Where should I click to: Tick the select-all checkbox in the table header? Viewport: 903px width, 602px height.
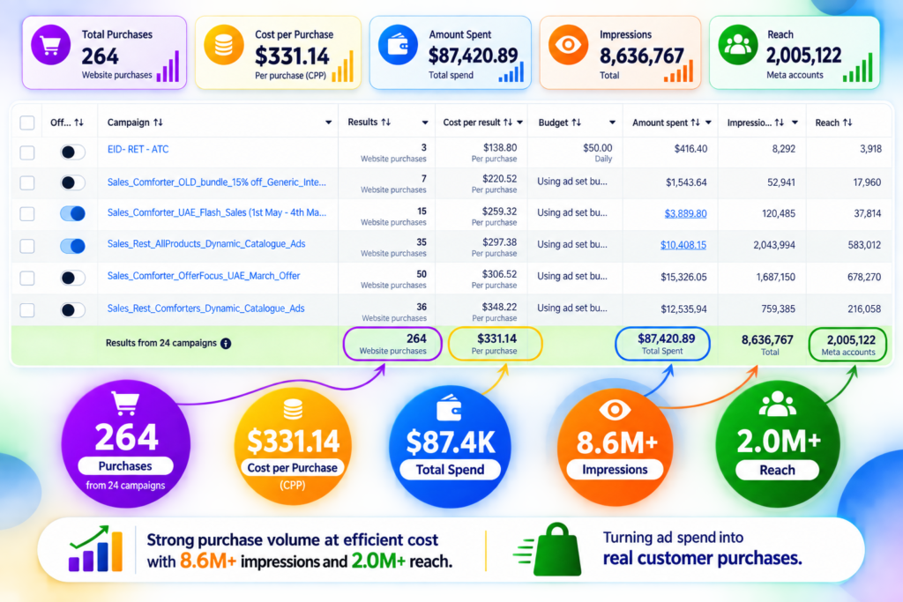pyautogui.click(x=27, y=123)
